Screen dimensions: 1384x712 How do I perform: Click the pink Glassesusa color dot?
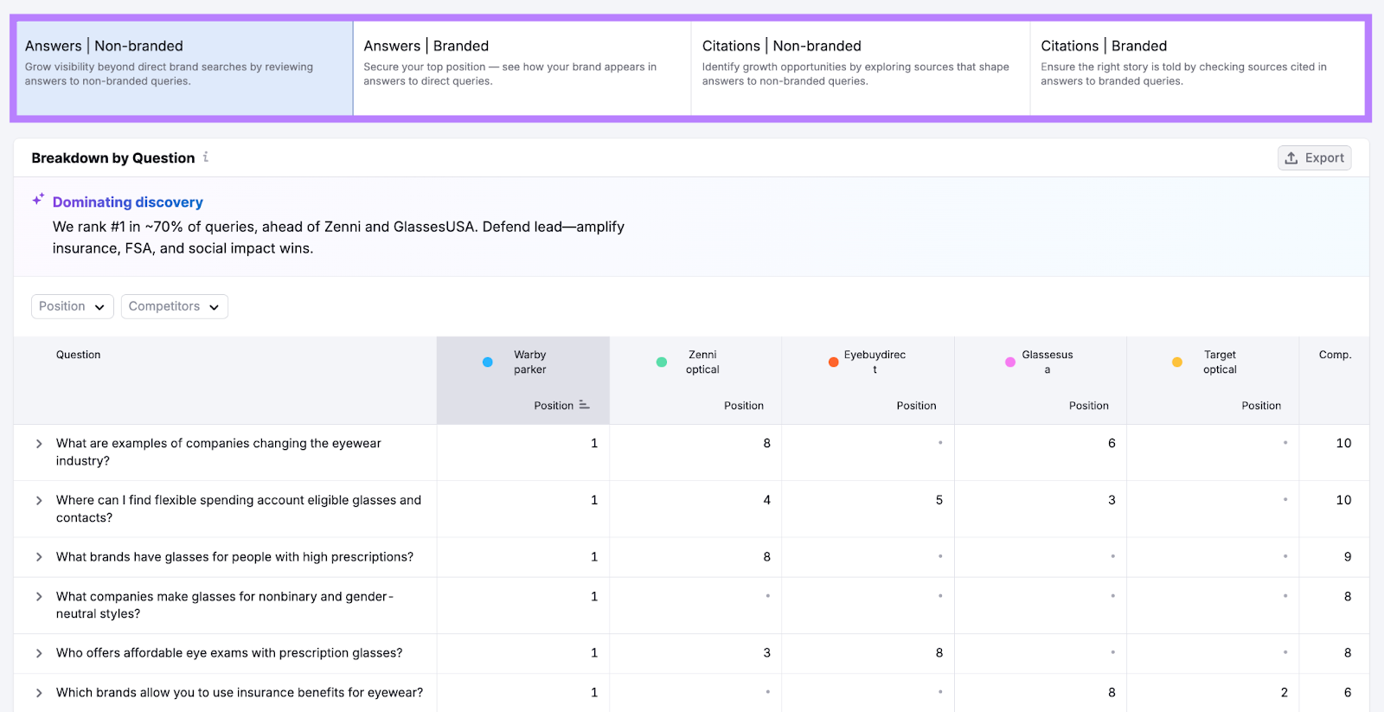[x=1010, y=362]
